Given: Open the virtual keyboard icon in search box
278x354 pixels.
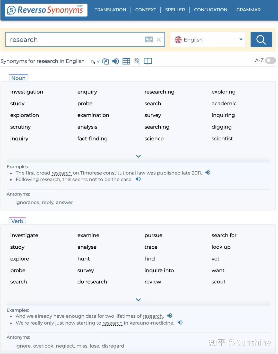Looking at the screenshot, I should 149,39.
